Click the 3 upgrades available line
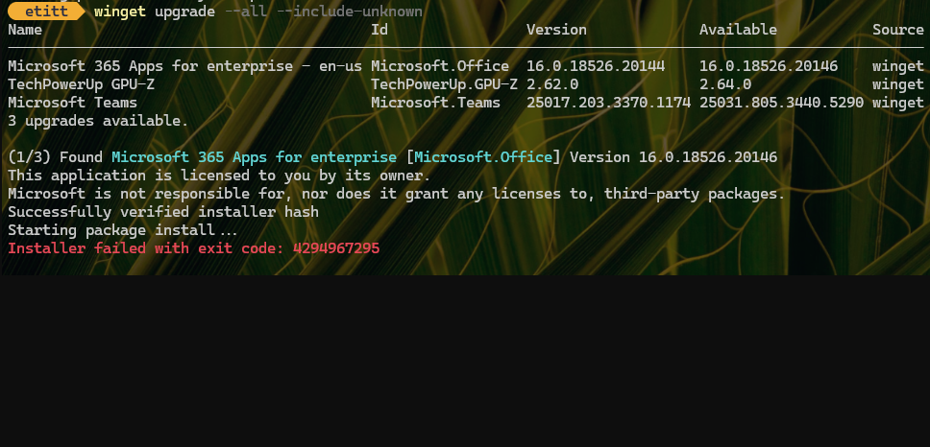The height and width of the screenshot is (447, 930). (98, 122)
